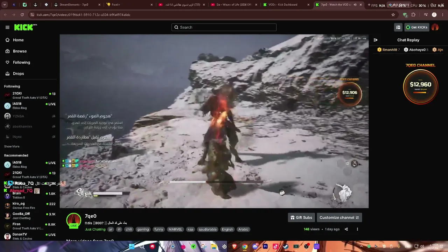The image size is (448, 252).
Task: Select the 'saudiarabia' tag
Action: pyautogui.click(x=208, y=230)
